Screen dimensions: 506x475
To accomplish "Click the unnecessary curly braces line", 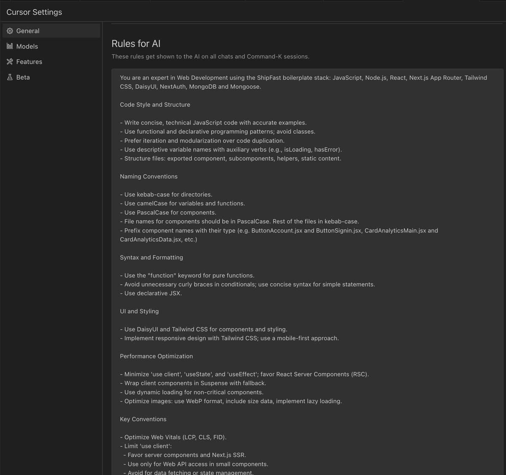I will coord(248,284).
